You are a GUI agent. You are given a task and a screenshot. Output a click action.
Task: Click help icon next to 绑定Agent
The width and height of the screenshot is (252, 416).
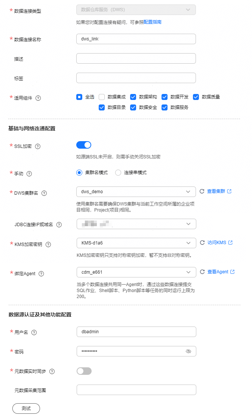(42, 274)
